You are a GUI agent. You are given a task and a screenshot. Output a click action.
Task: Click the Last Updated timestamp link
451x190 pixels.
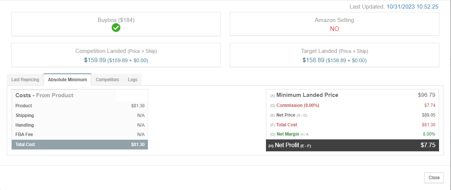413,7
